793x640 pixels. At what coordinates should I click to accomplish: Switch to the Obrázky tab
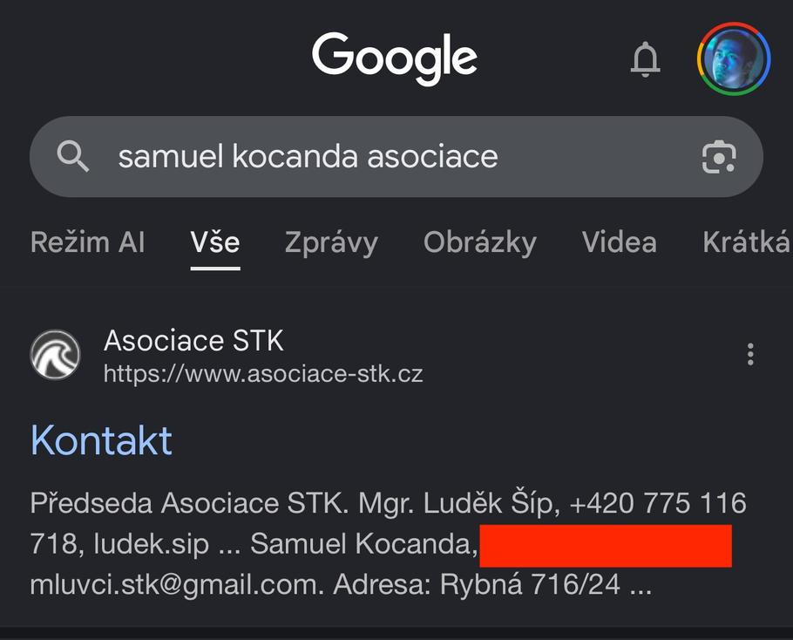click(479, 242)
